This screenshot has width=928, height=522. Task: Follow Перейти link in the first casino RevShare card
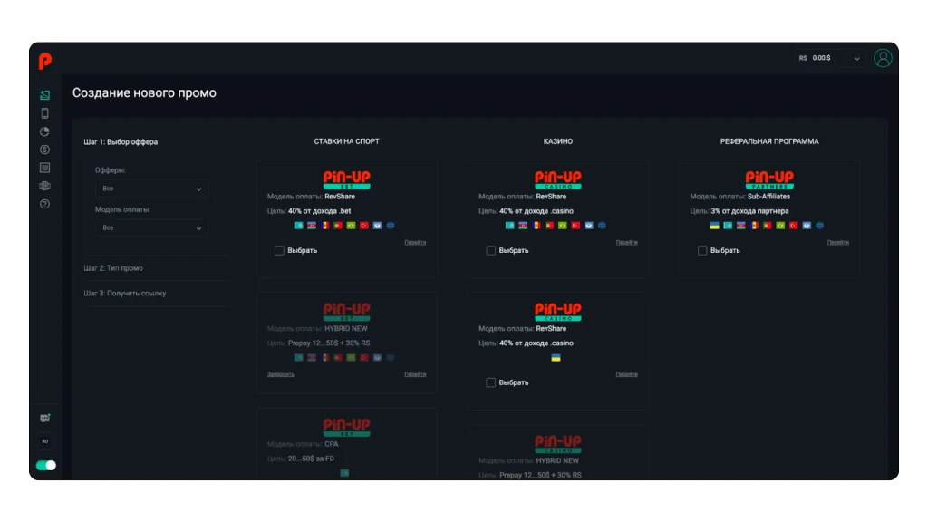pos(627,242)
